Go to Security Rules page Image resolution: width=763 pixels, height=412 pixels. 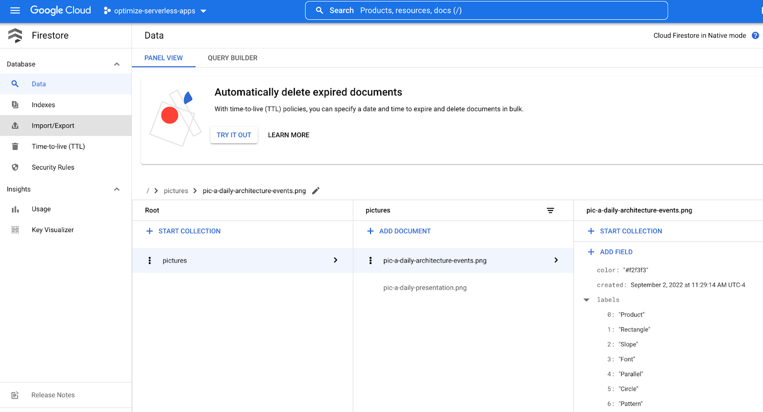[x=53, y=168]
